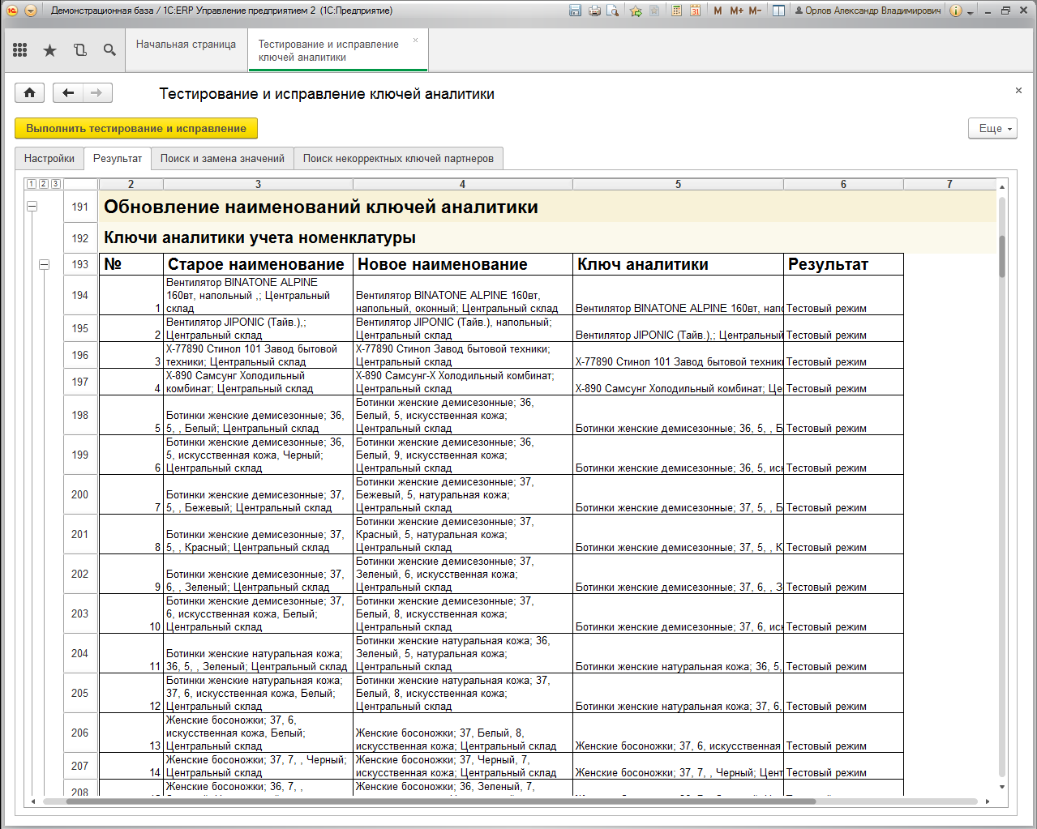
Task: Open history icon in navigation panel
Action: click(79, 50)
